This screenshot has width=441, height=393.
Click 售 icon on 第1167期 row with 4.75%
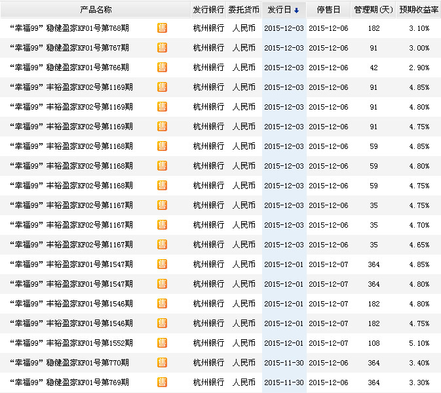[x=162, y=205]
